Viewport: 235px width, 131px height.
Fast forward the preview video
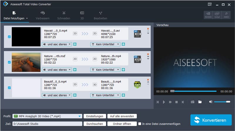click(x=170, y=102)
